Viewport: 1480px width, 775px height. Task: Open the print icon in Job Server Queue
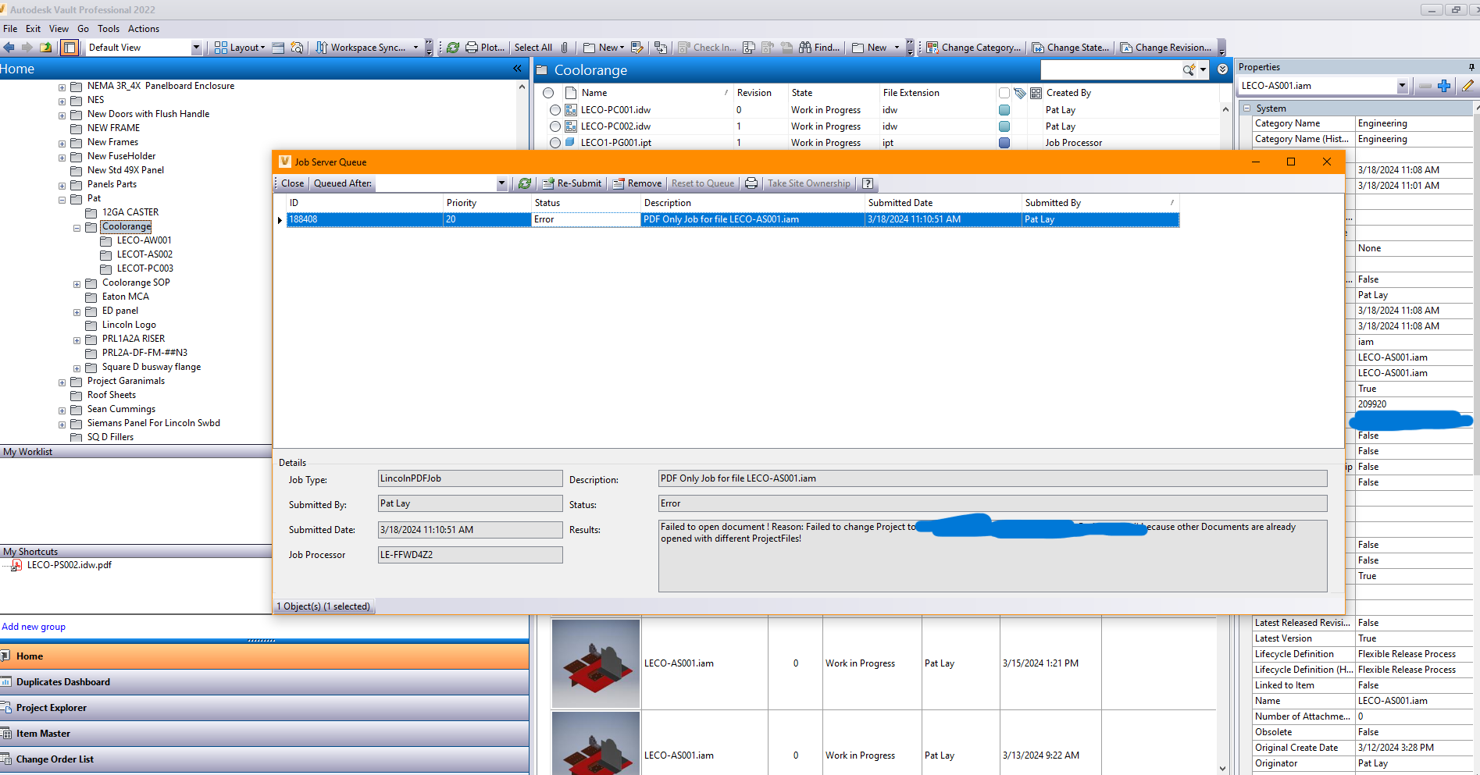point(751,183)
